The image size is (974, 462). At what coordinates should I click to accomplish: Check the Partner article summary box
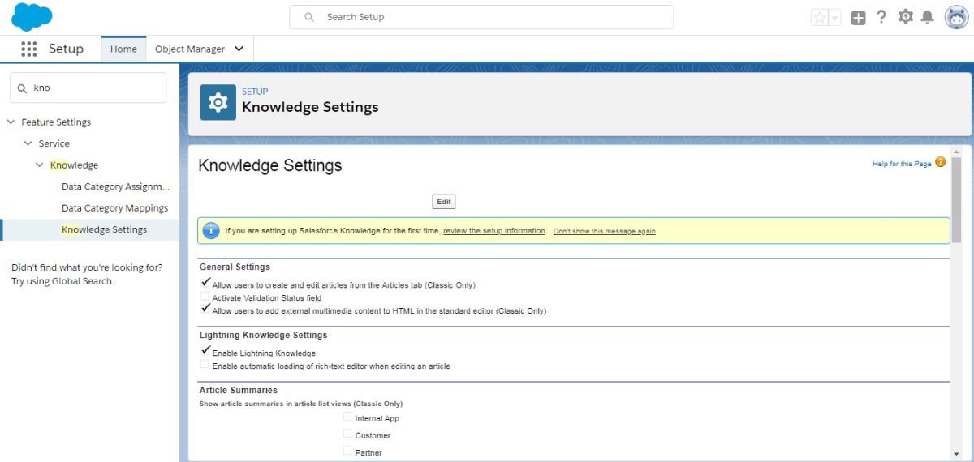[x=347, y=451]
